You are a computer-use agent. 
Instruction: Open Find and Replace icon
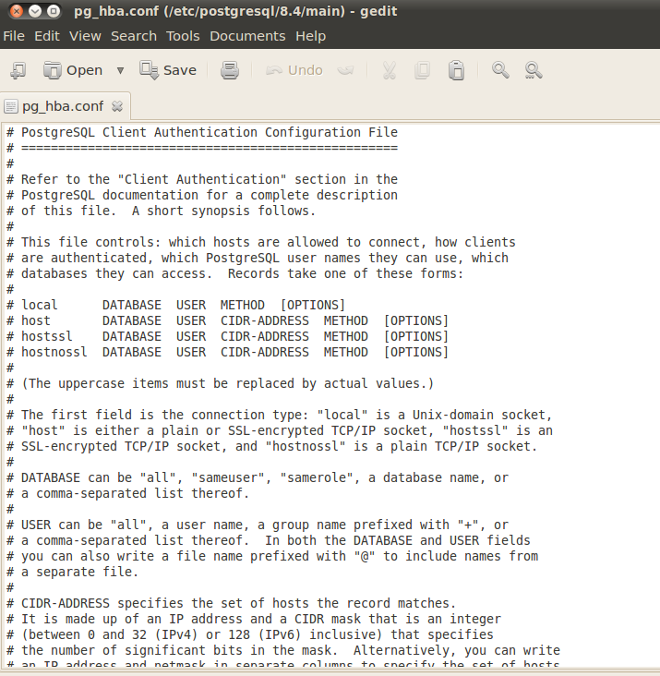coord(534,70)
